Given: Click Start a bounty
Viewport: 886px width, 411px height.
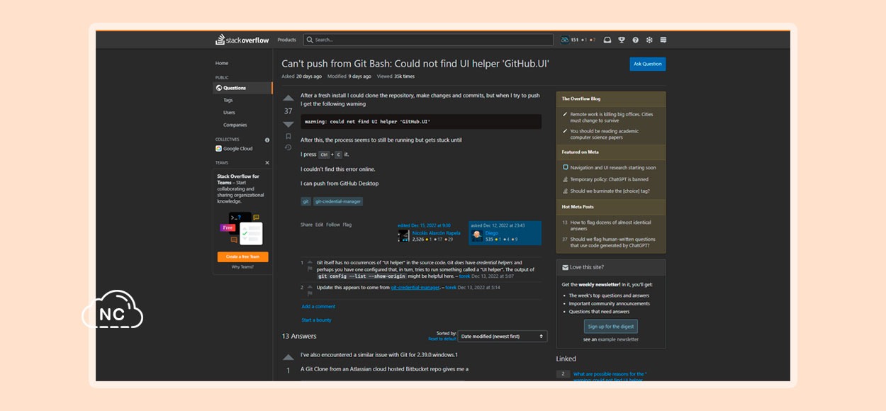Looking at the screenshot, I should [x=316, y=320].
